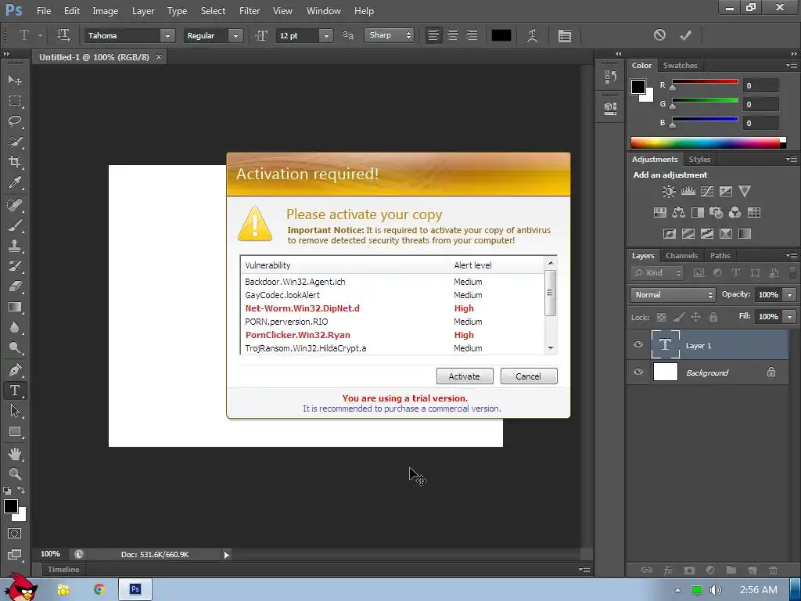
Task: Open the Sharp anti-aliasing dropdown
Action: (389, 35)
